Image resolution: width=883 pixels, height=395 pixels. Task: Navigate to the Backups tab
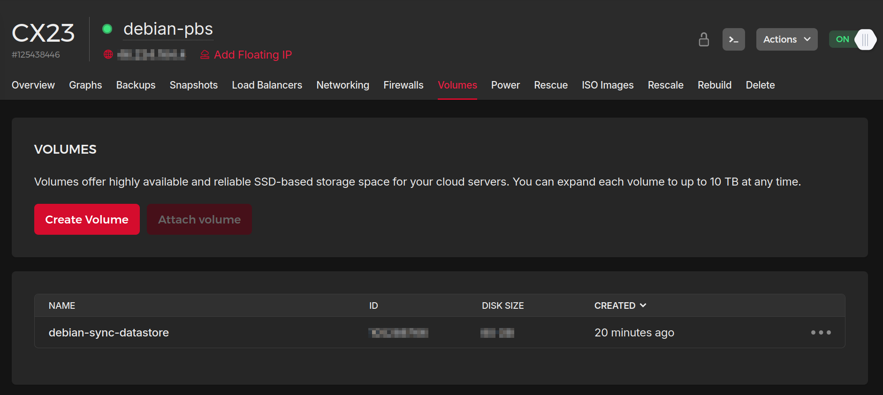pos(136,85)
